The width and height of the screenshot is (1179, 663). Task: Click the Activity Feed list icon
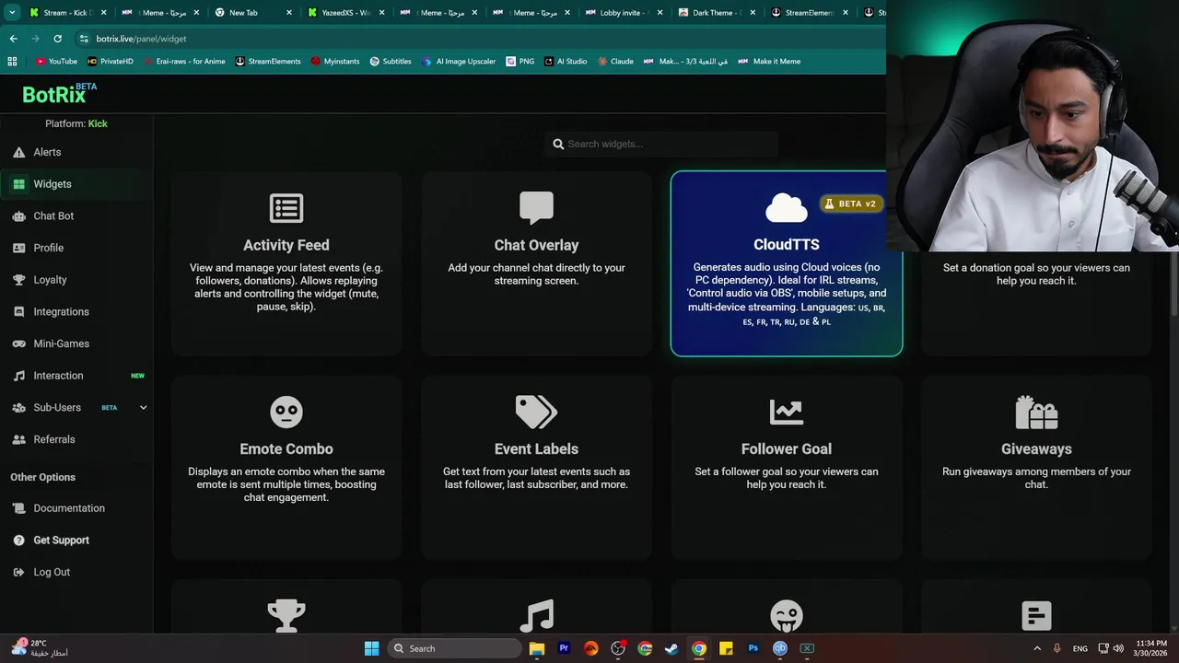[x=286, y=208]
